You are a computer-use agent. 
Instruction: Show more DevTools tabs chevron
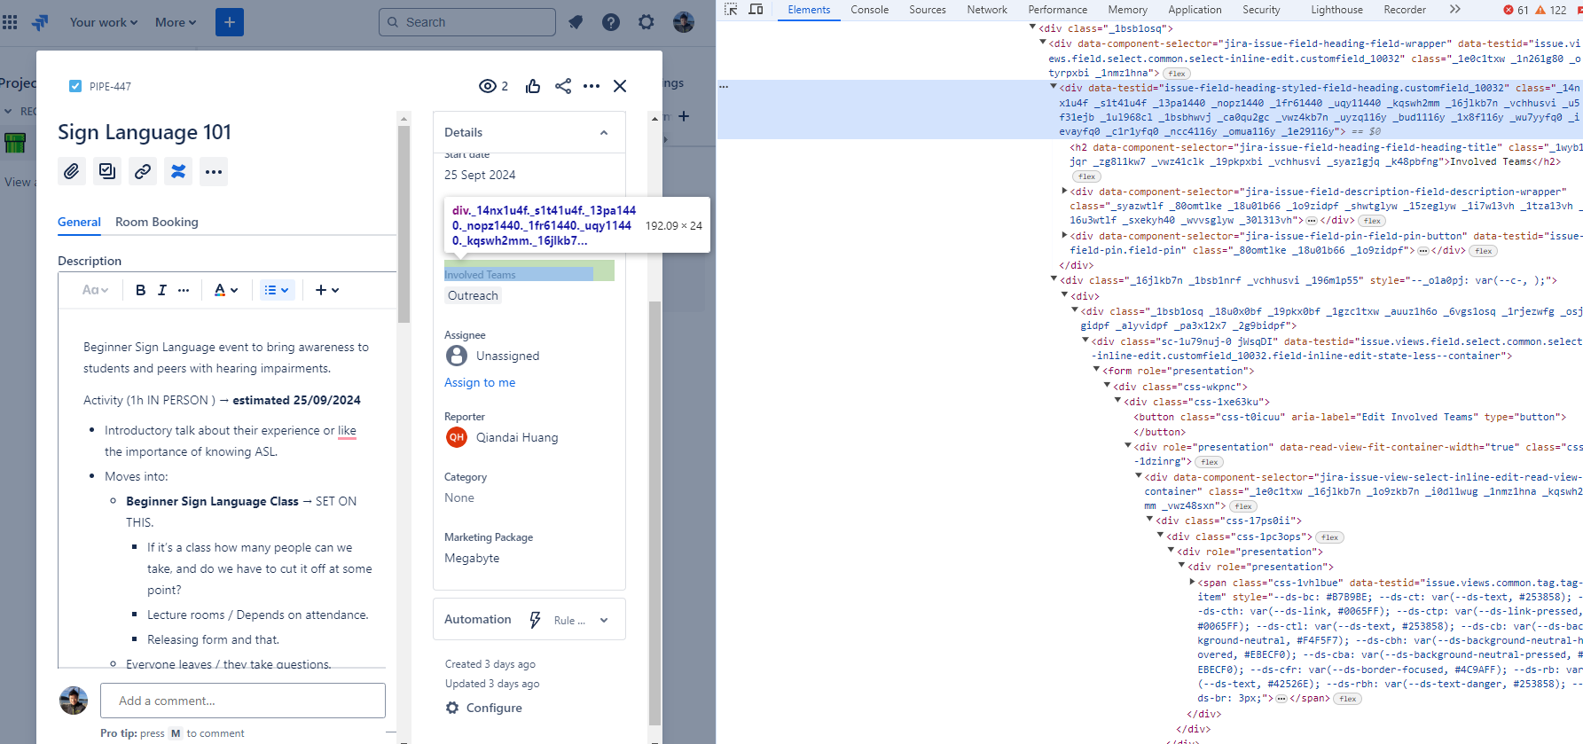1455,10
